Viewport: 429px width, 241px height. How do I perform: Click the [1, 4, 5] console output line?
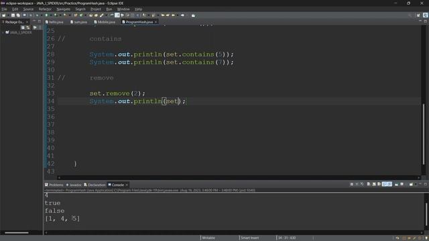tap(62, 219)
